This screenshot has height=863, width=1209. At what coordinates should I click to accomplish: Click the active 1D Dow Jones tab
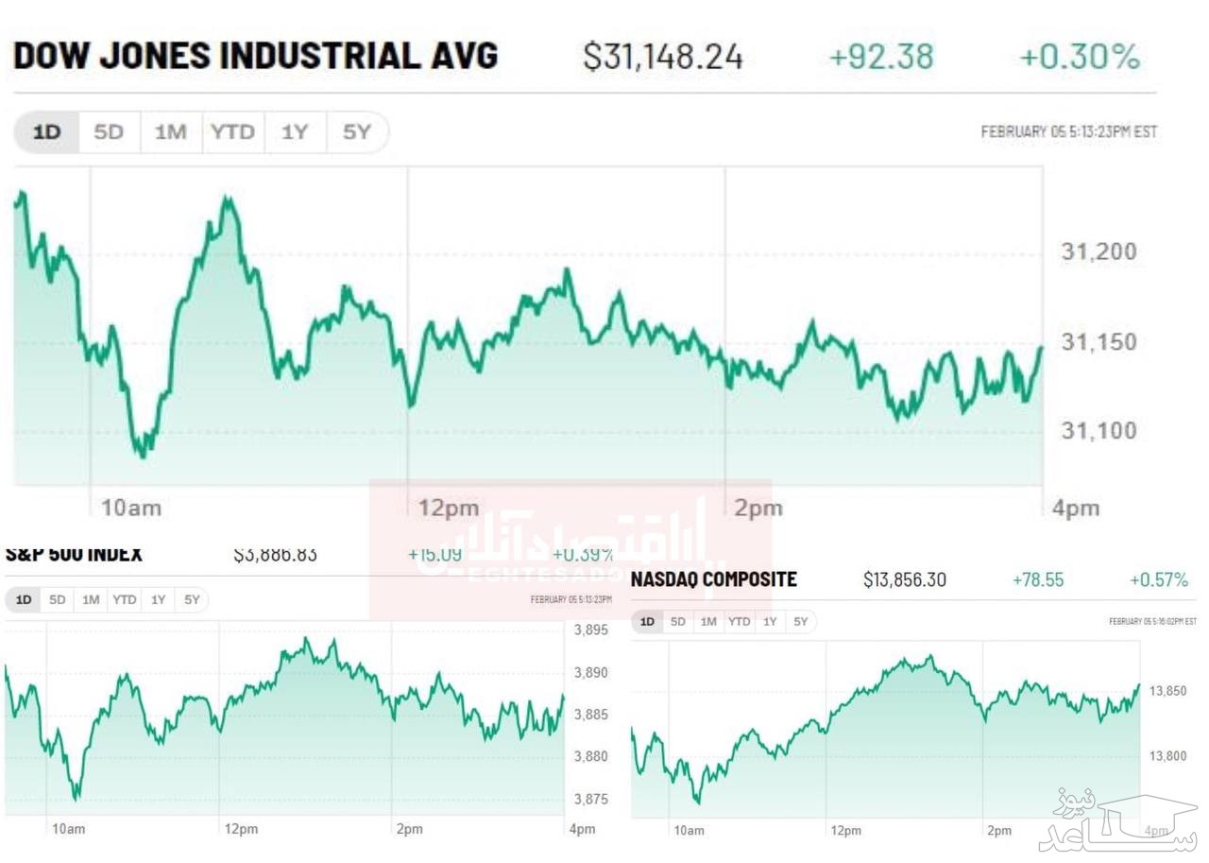(47, 132)
